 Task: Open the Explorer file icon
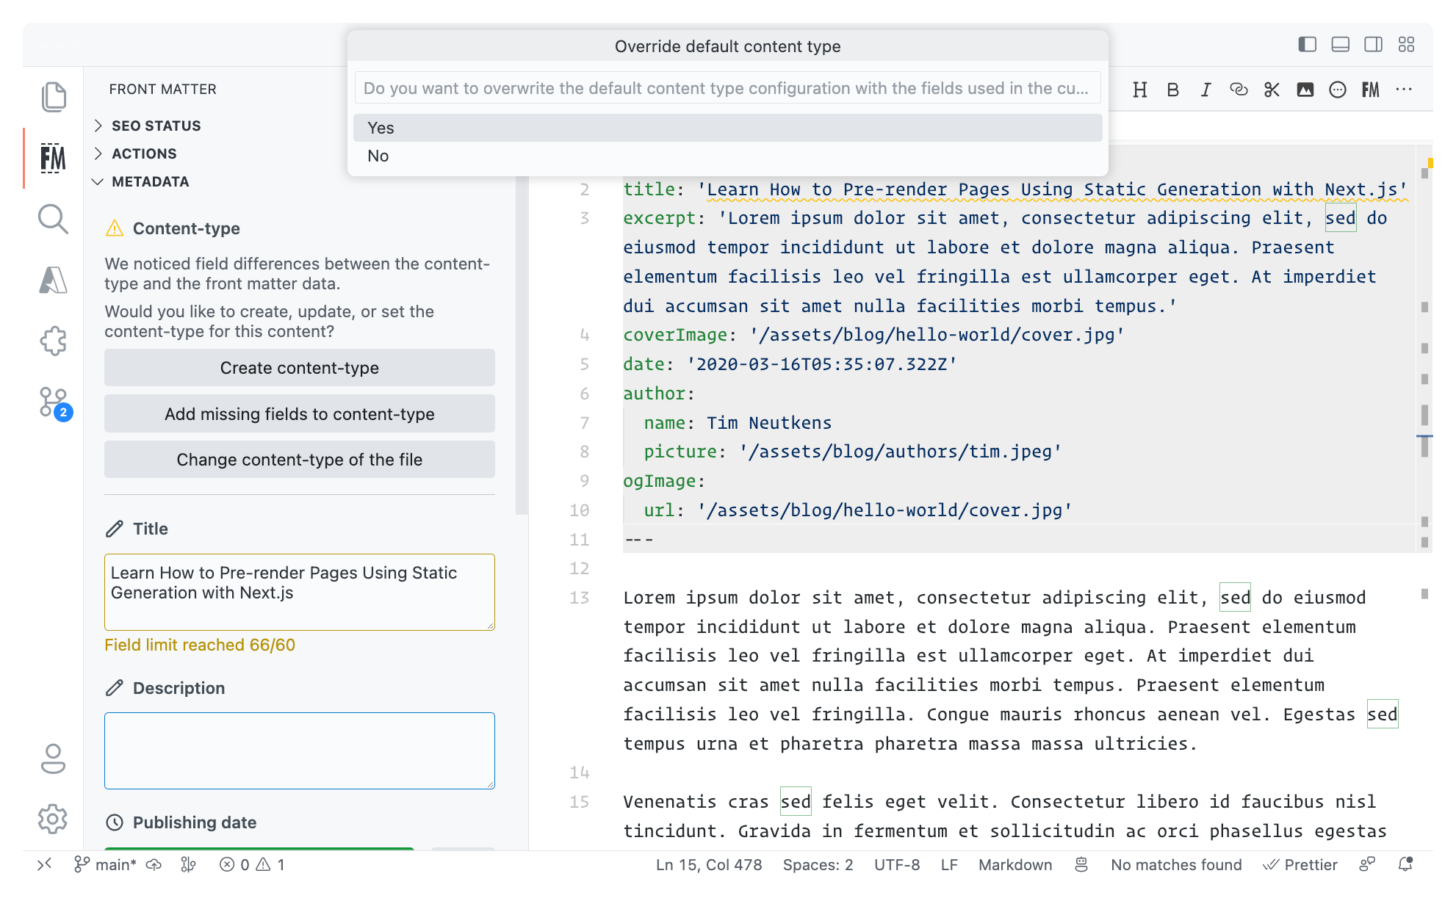[52, 97]
